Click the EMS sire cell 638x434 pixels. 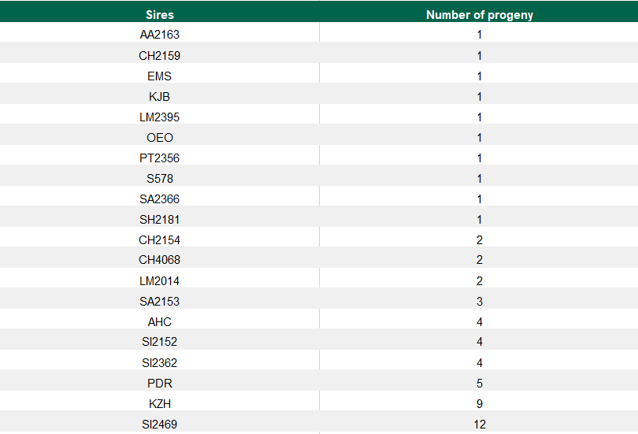coord(160,76)
